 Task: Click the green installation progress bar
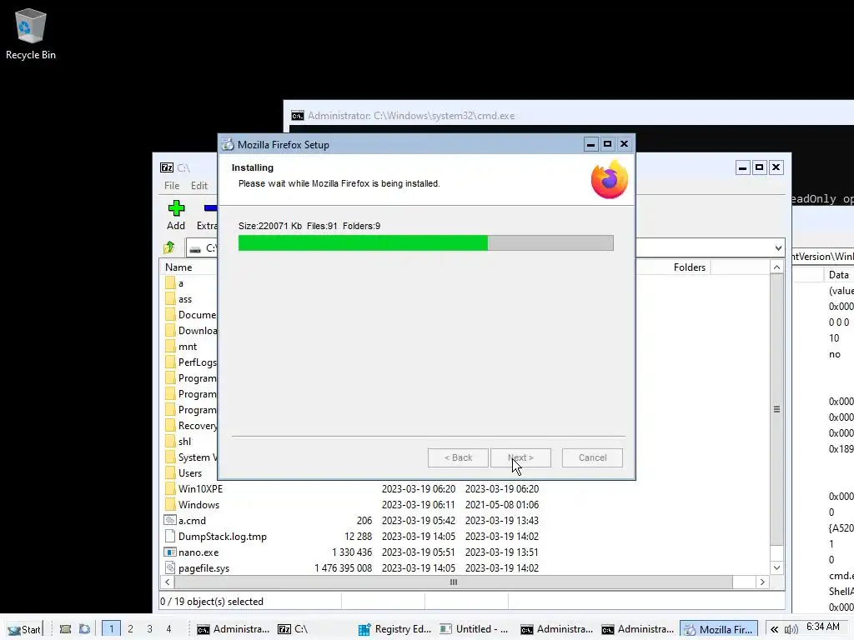(364, 242)
